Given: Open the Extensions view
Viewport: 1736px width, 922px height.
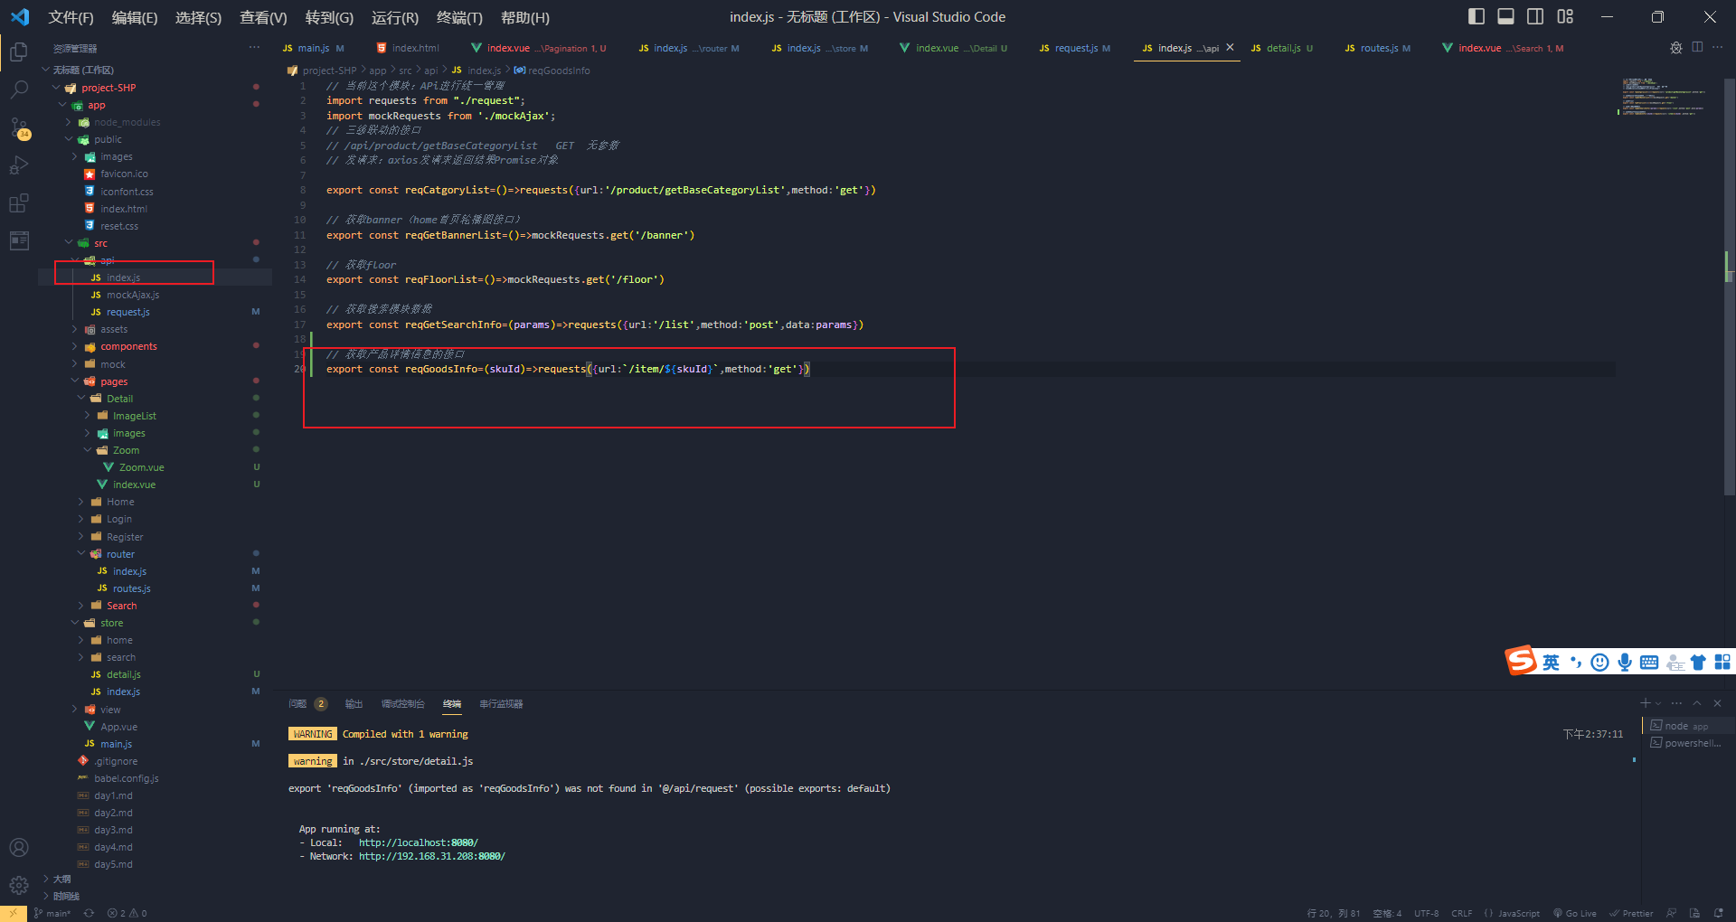Looking at the screenshot, I should 19,203.
